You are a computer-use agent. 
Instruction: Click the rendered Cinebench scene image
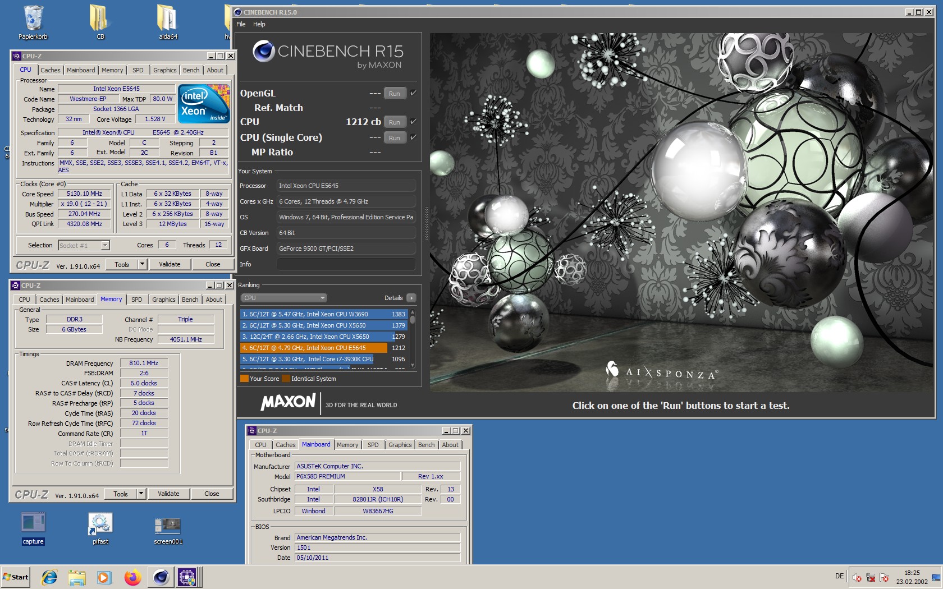tap(682, 212)
